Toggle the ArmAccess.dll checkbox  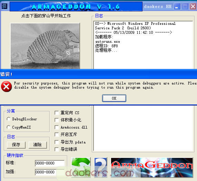click(57, 127)
